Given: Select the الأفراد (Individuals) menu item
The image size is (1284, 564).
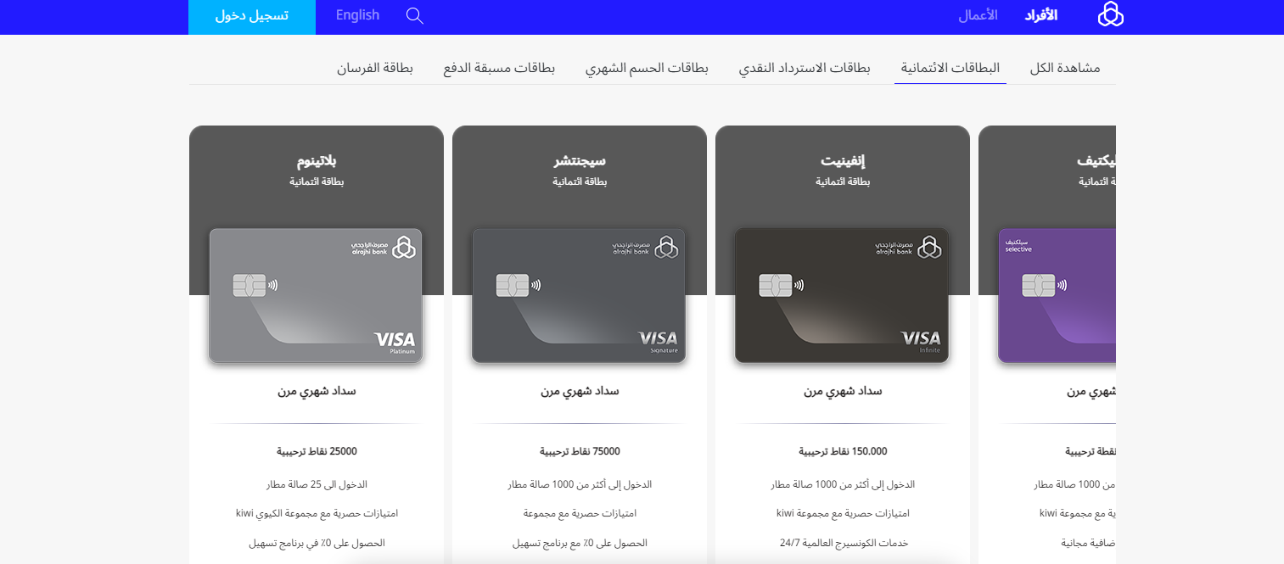Looking at the screenshot, I should tap(1040, 15).
